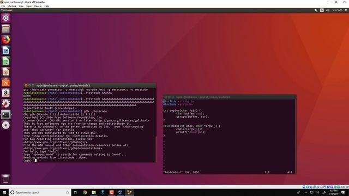Click the gcc compile command line

[86, 90]
